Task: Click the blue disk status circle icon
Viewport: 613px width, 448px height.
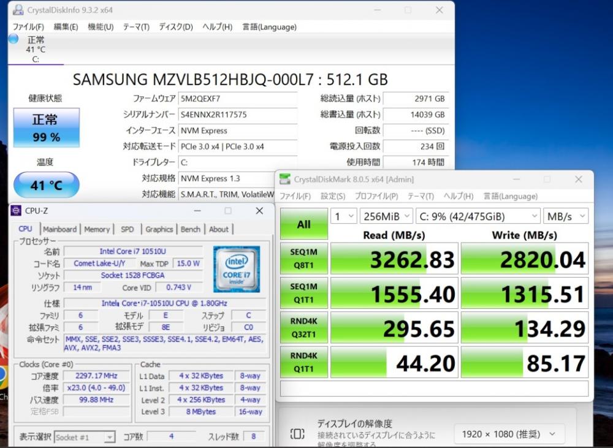Action: click(x=13, y=39)
